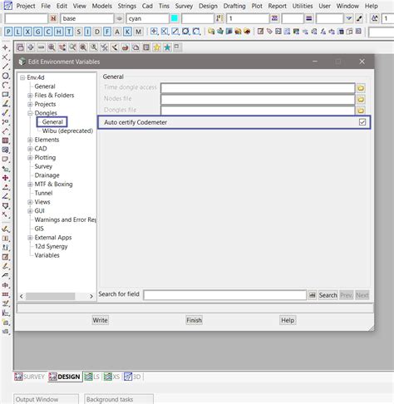394x404 pixels.
Task: Browse folder for Dongles file
Action: point(361,111)
